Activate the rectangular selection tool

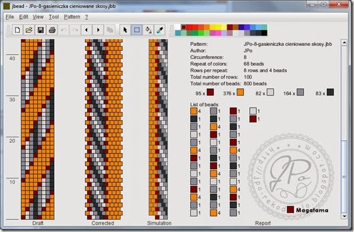(x=137, y=30)
